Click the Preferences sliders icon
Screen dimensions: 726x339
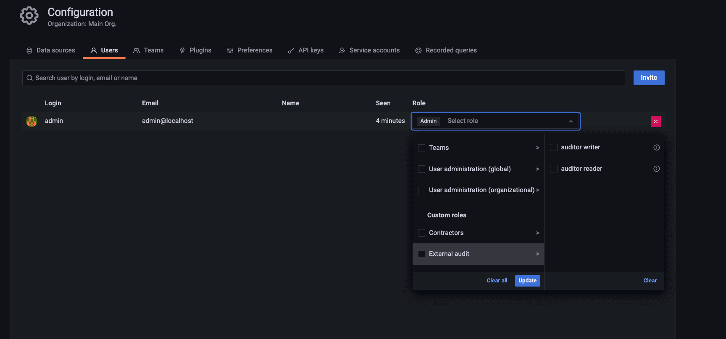coord(230,50)
